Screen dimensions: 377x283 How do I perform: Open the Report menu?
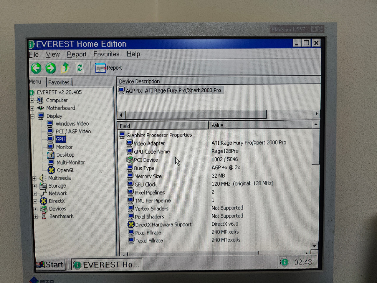[77, 54]
